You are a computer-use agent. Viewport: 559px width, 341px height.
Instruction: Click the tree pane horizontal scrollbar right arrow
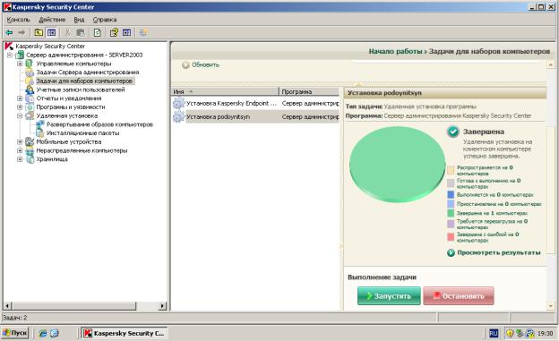[162, 306]
